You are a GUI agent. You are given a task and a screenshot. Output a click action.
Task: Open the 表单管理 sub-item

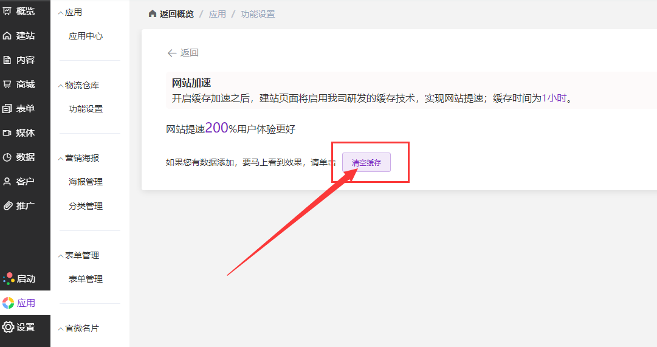(86, 279)
